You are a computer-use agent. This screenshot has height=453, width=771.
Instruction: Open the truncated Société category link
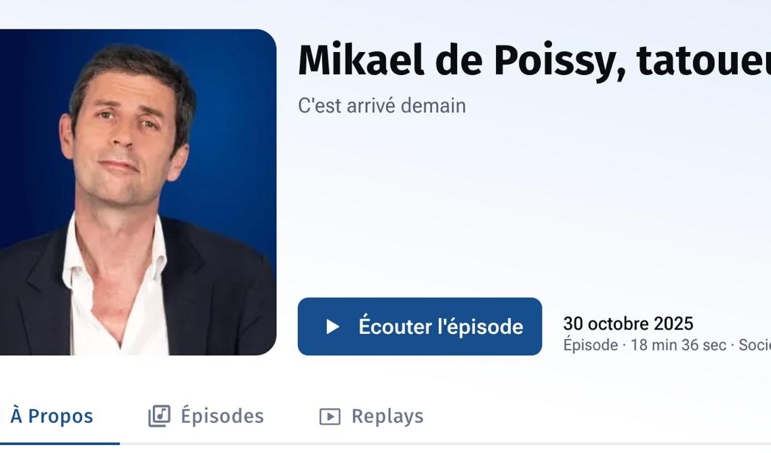coord(754,345)
